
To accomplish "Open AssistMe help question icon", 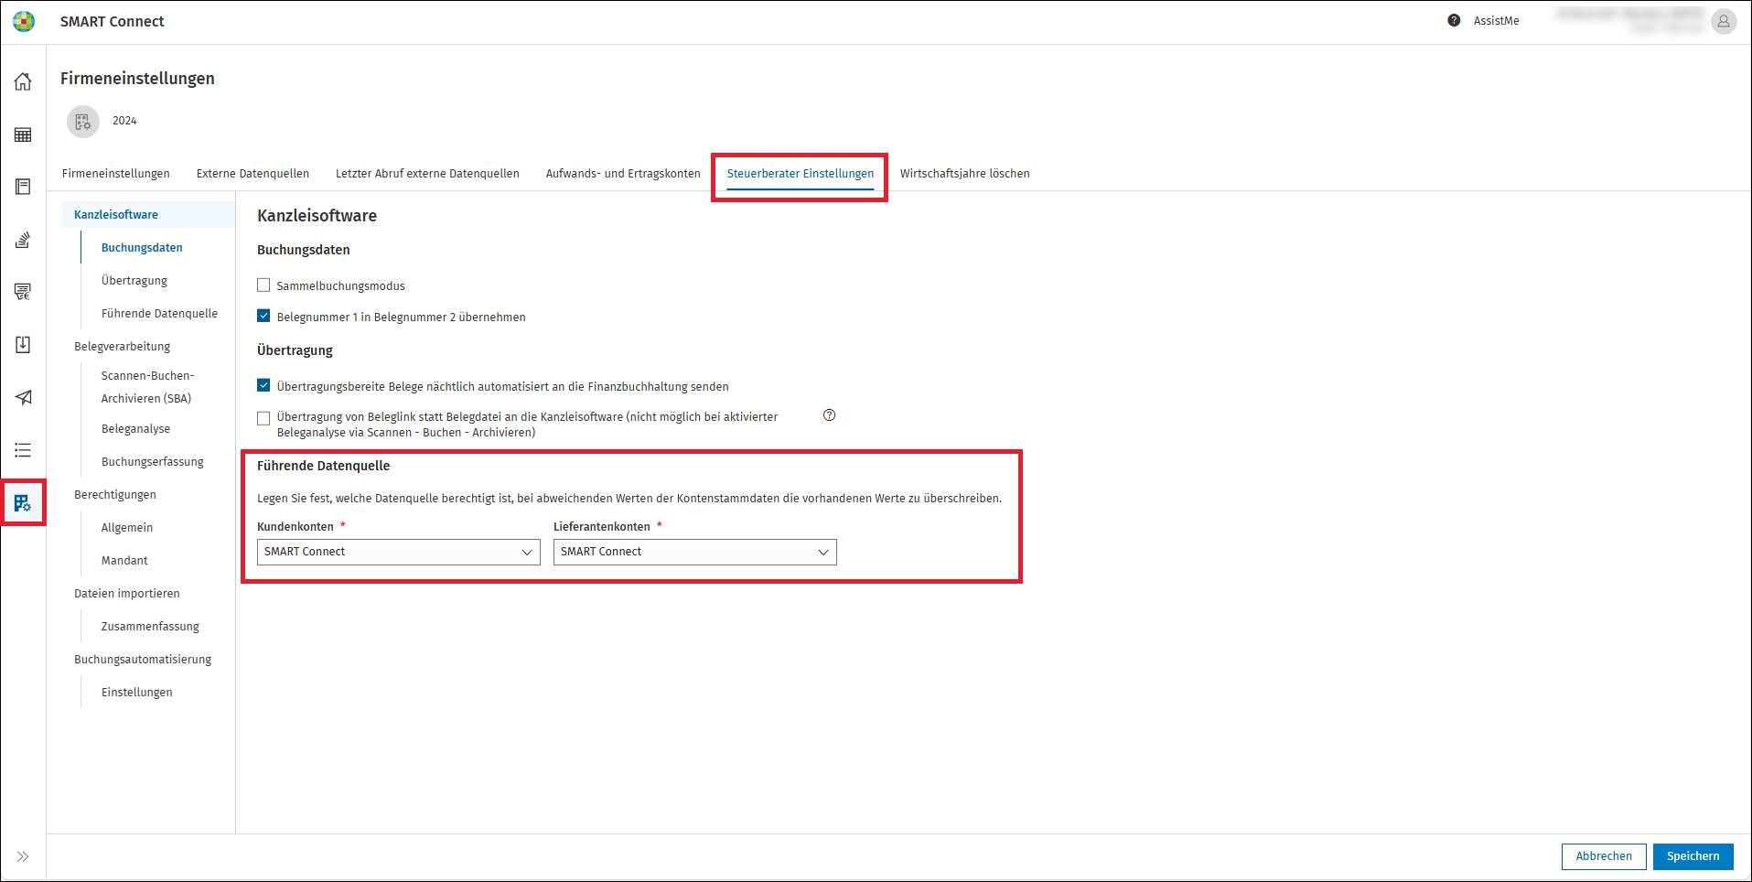I will pyautogui.click(x=1454, y=20).
